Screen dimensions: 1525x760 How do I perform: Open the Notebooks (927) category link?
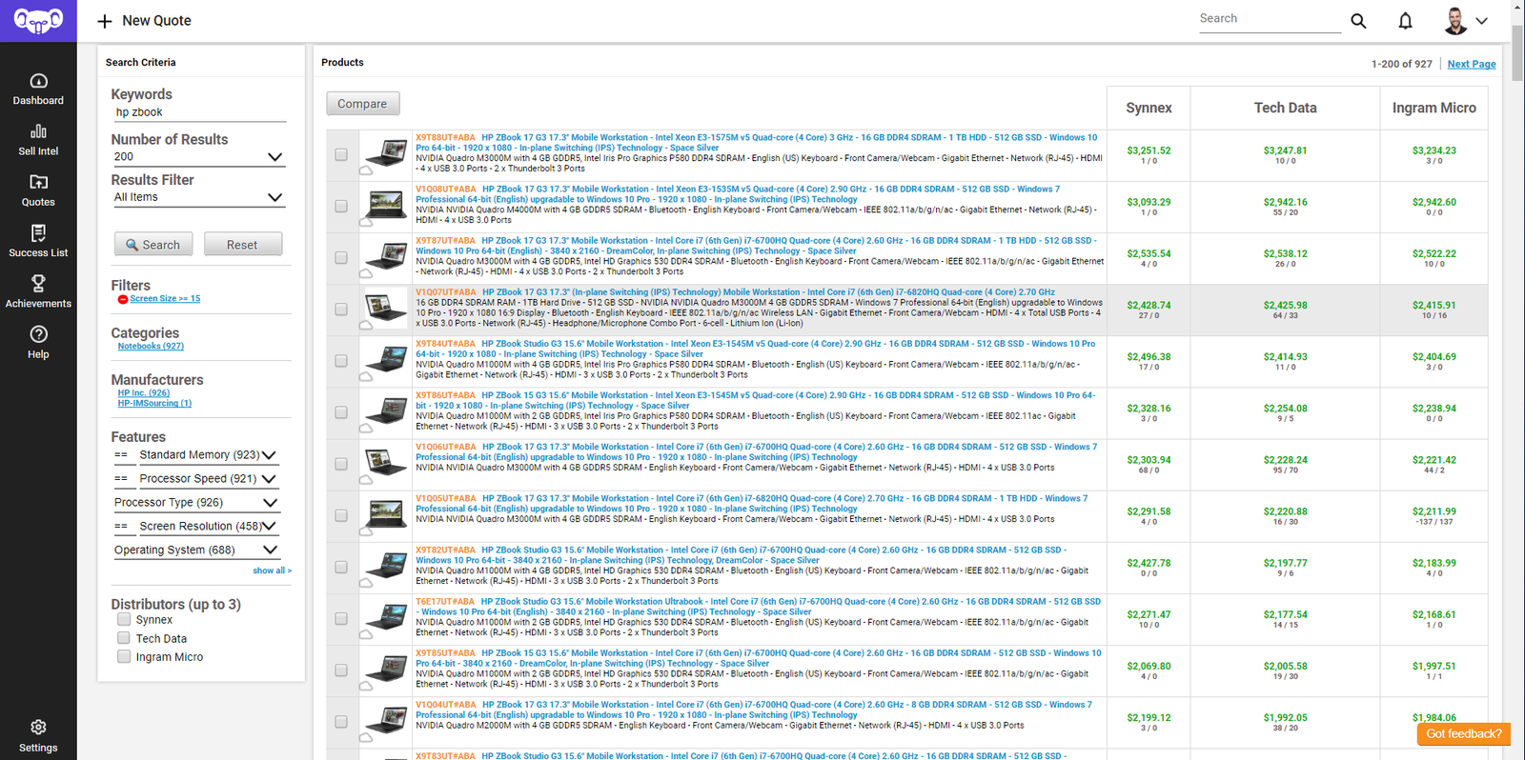tap(151, 347)
